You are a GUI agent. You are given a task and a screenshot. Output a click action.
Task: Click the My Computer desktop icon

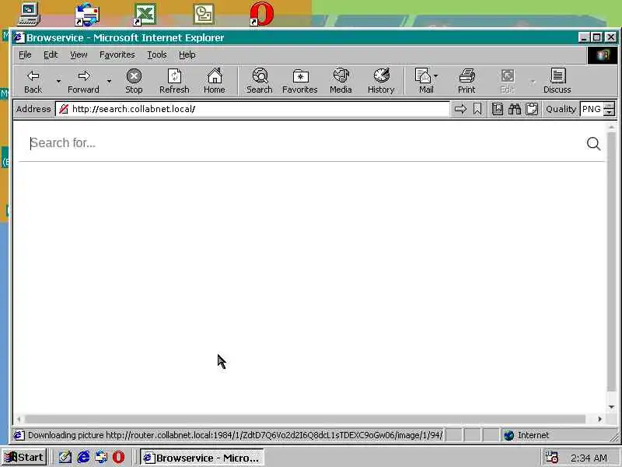[x=29, y=14]
